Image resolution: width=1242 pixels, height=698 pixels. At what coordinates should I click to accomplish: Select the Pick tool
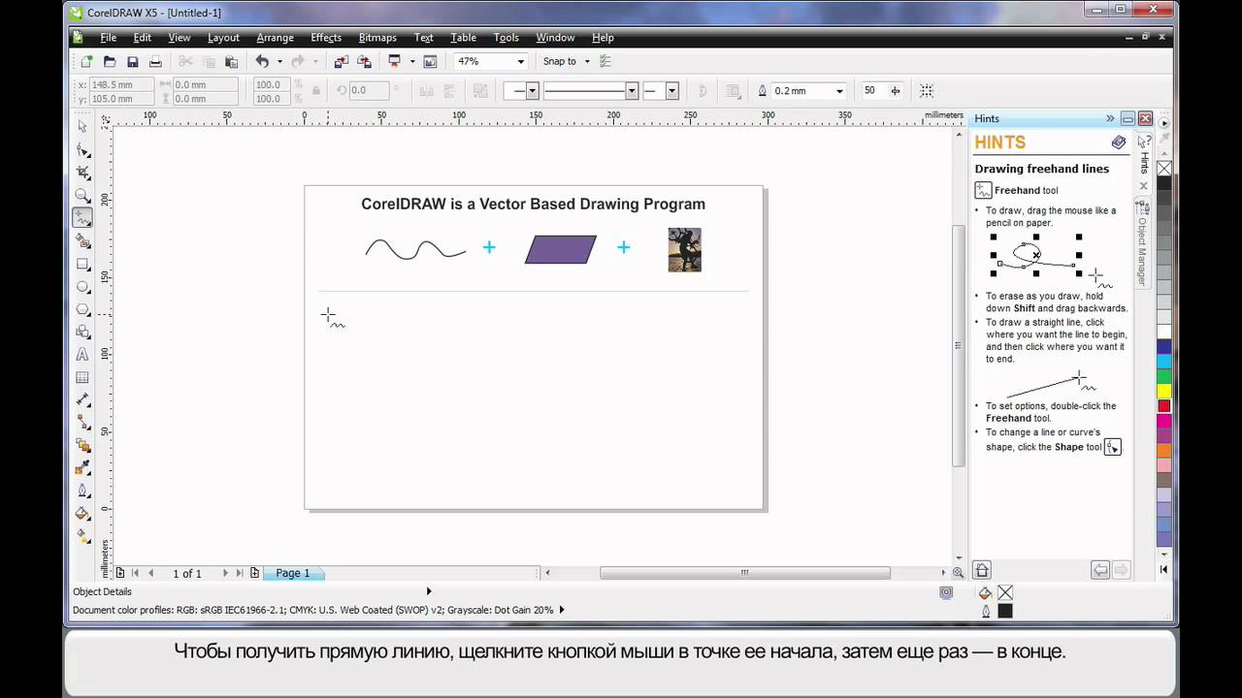coord(82,126)
